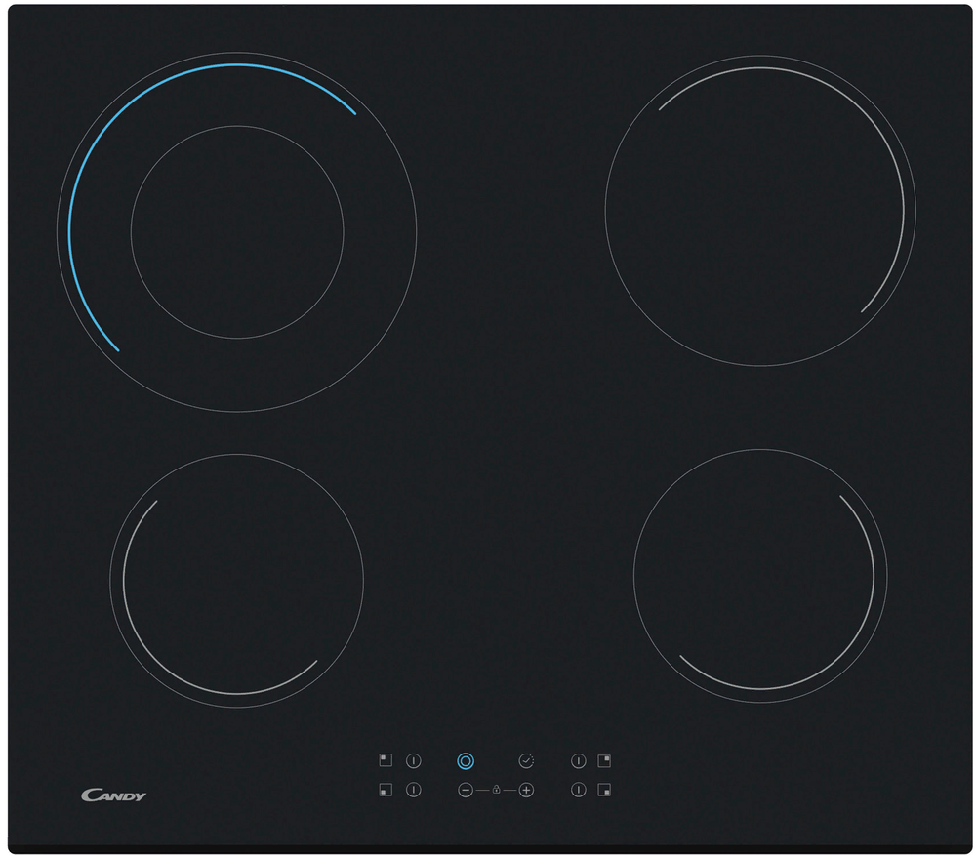This screenshot has width=976, height=856.
Task: Click the Candy brand logo
Action: (113, 795)
